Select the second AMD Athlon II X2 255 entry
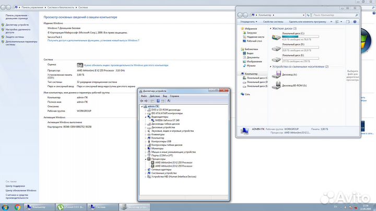Image resolution: width=376 pixels, height=211 pixels. click(x=173, y=166)
